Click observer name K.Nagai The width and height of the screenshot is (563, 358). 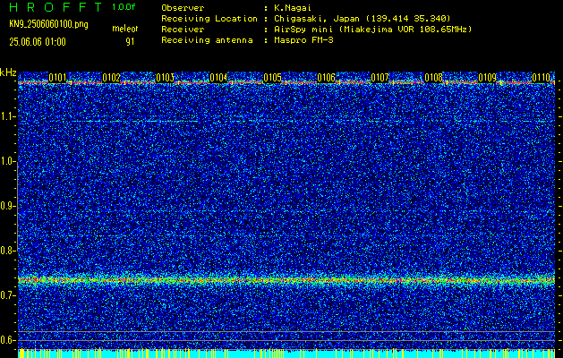[x=292, y=8]
